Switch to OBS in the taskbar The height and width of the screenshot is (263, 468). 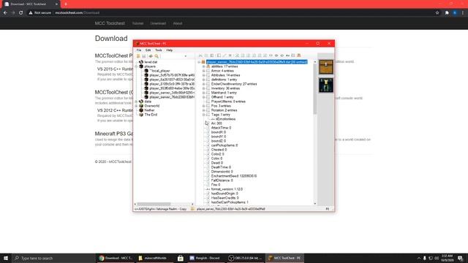[246, 258]
